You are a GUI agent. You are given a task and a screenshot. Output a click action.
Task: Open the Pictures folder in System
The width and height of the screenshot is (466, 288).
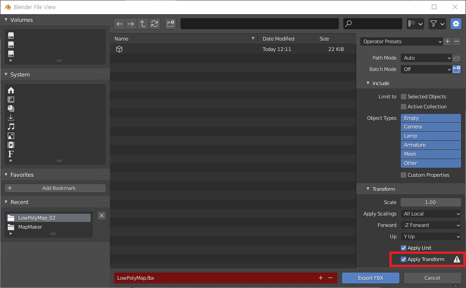click(11, 136)
